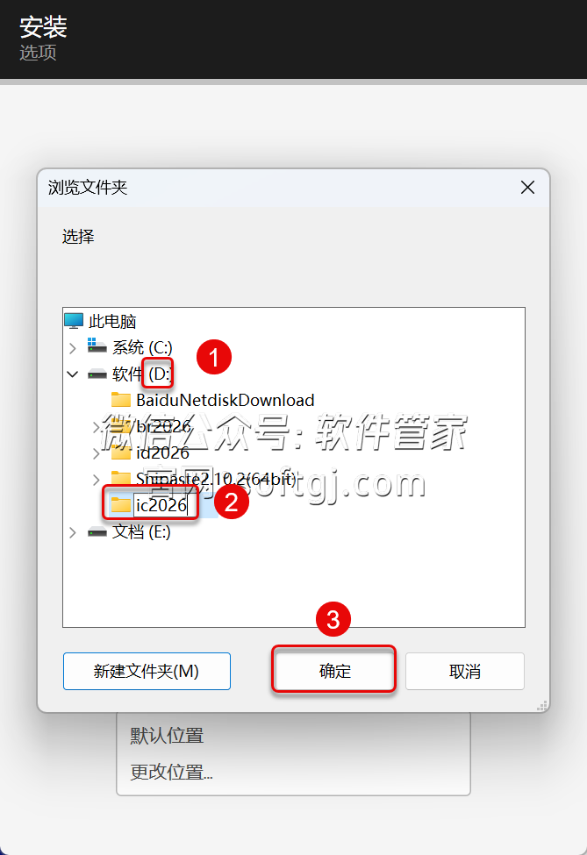Click the documents (E:) drive icon
Image resolution: width=587 pixels, height=855 pixels.
97,532
